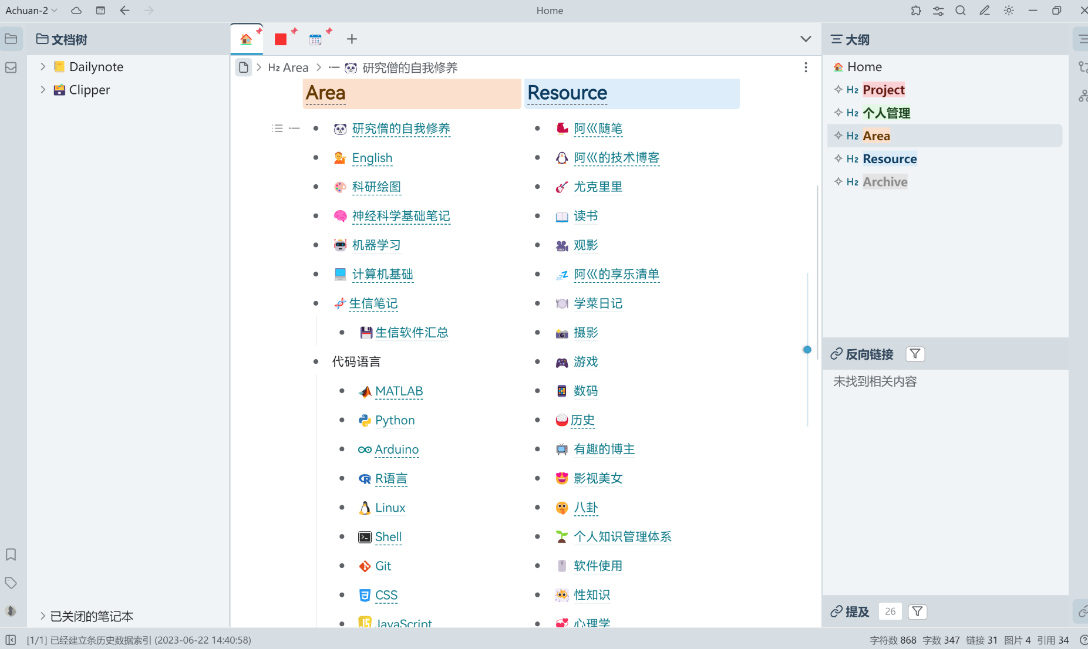Screen dimensions: 1088x649
Task: Expand the Dailynote notebook
Action: pyautogui.click(x=42, y=66)
